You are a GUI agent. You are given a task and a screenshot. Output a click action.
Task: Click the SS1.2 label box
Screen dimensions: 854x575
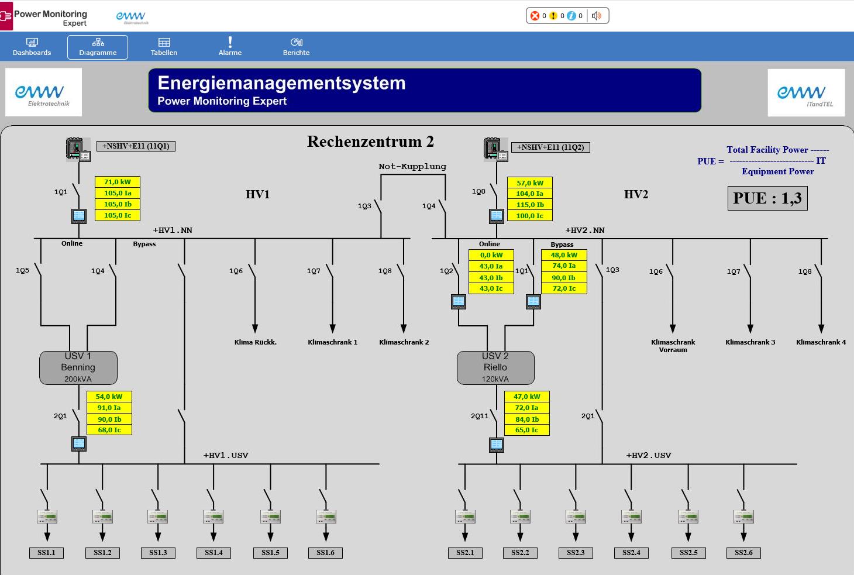tap(102, 553)
